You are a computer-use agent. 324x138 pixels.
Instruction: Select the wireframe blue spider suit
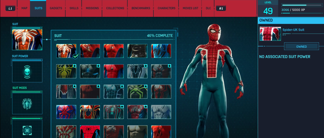pyautogui.click(x=114, y=91)
